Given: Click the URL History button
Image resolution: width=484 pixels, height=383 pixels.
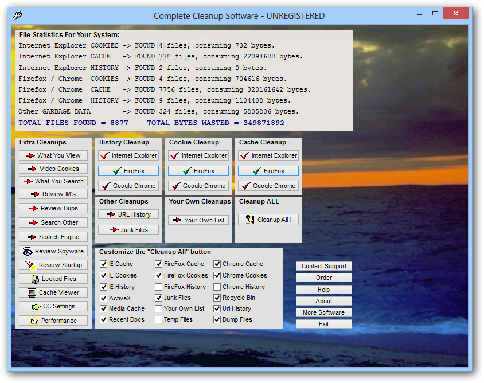Looking at the screenshot, I should click(x=128, y=214).
